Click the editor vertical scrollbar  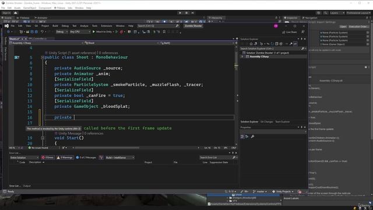pos(236,95)
